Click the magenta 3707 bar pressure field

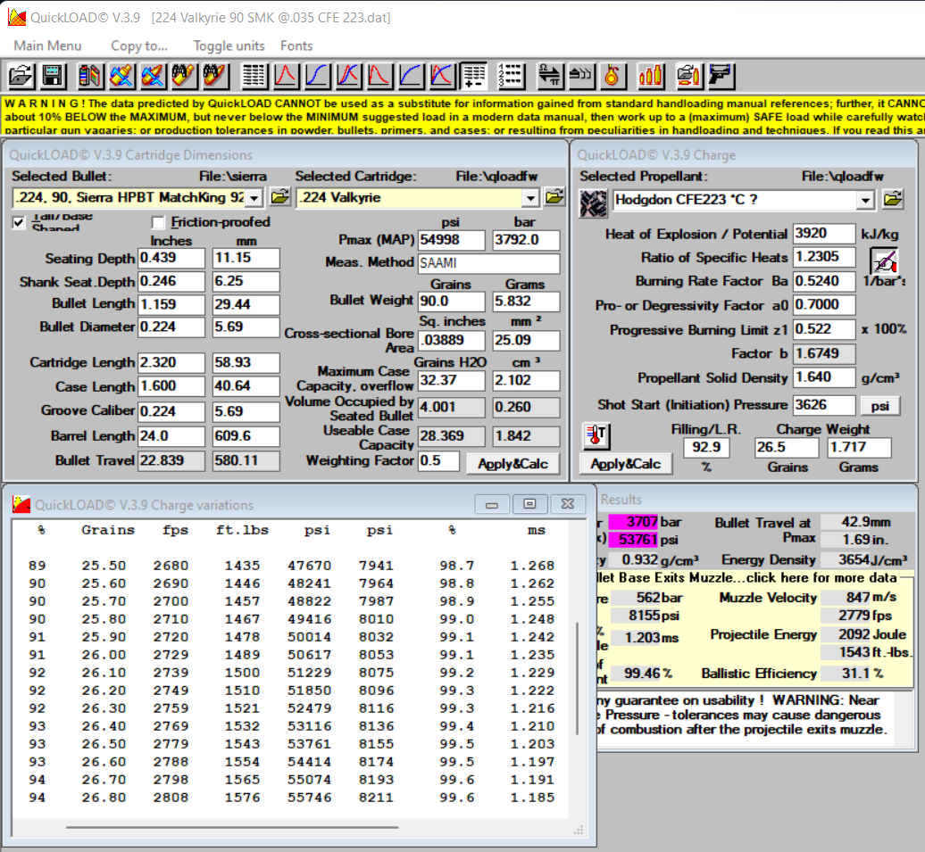633,522
